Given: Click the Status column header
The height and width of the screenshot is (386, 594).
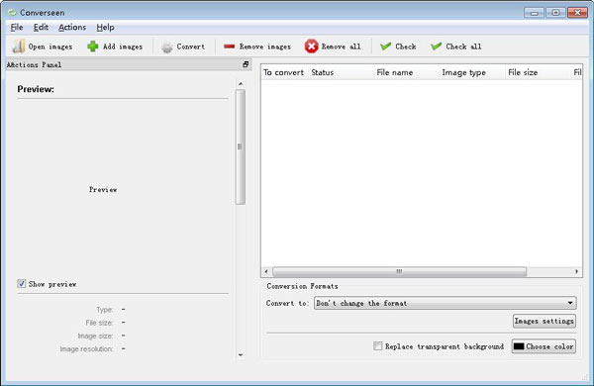Looking at the screenshot, I should click(341, 72).
